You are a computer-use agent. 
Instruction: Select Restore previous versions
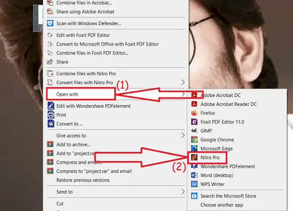(83, 180)
